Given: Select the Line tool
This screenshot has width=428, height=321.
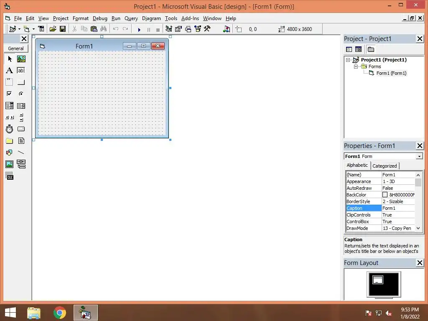Looking at the screenshot, I should (x=21, y=152).
